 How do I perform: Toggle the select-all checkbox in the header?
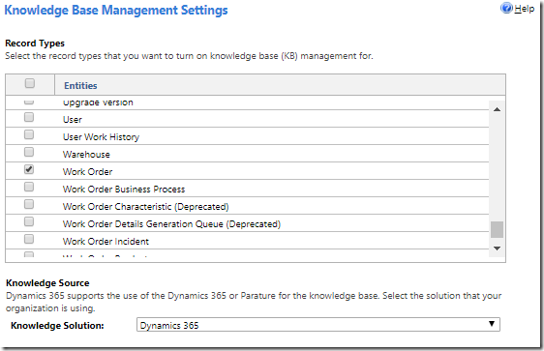coord(30,83)
